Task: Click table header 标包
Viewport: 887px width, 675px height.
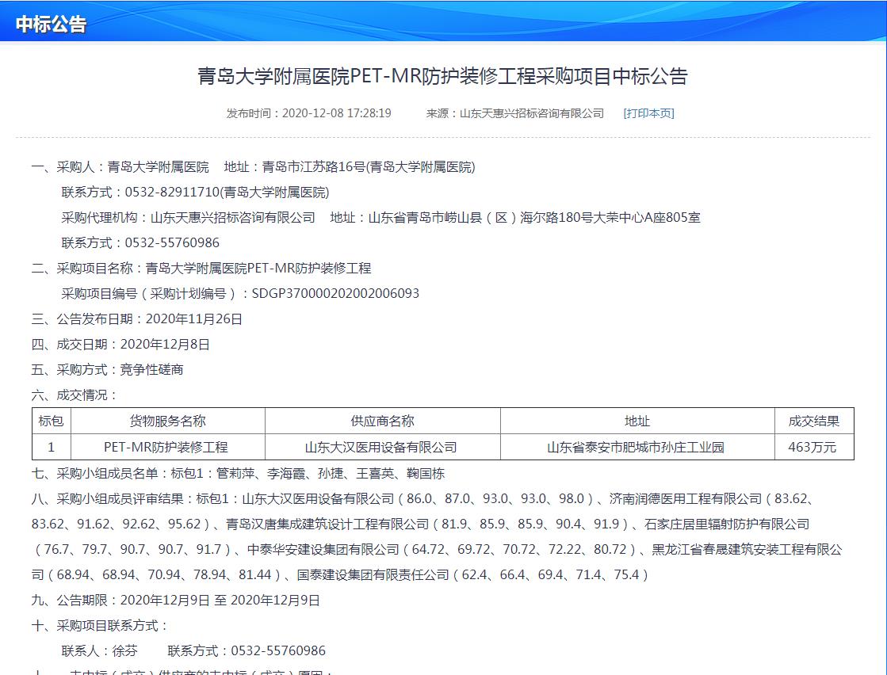Action: (x=51, y=421)
